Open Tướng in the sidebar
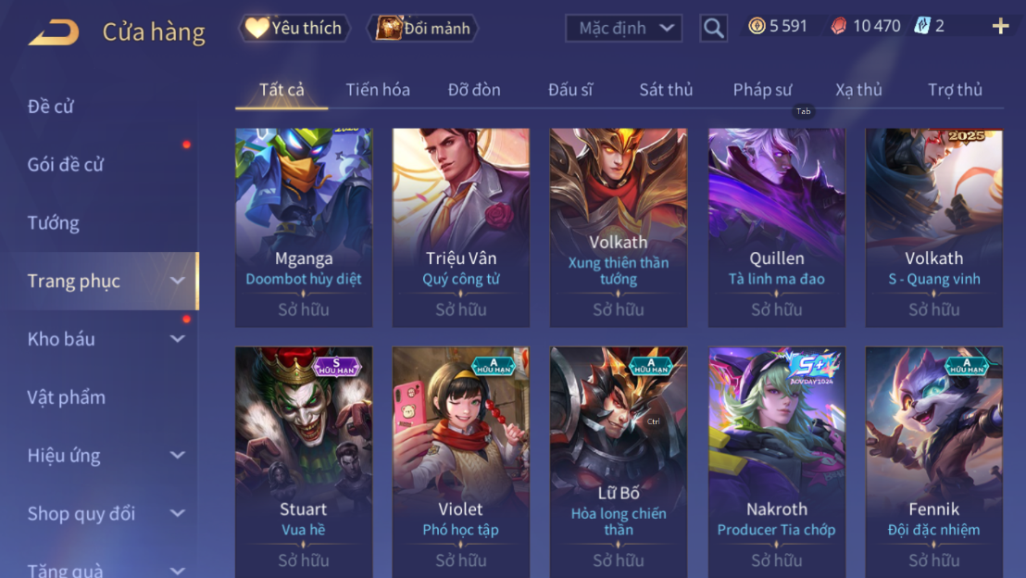 [x=54, y=222]
